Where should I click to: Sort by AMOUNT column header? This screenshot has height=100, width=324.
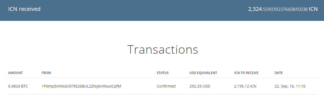coord(15,73)
